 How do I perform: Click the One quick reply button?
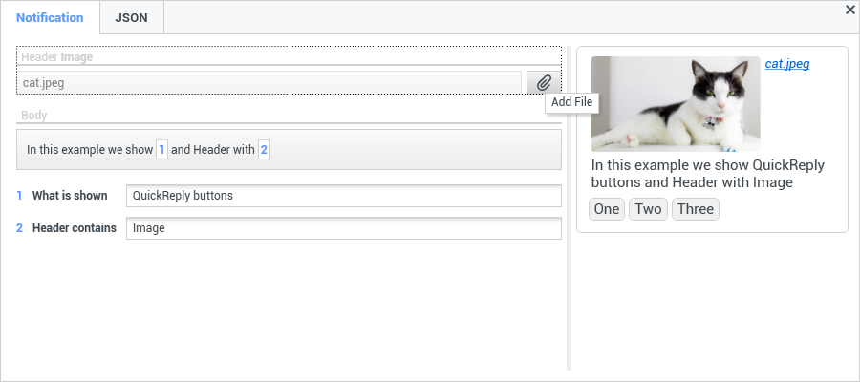(x=607, y=209)
